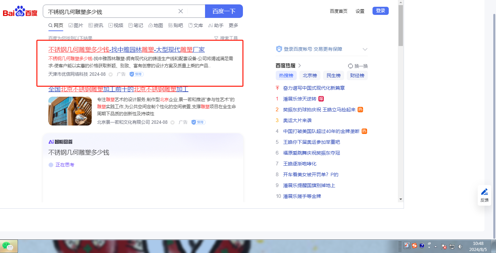496x253 pixels.
Task: Expand the login prompt chevron
Action: pos(365,49)
